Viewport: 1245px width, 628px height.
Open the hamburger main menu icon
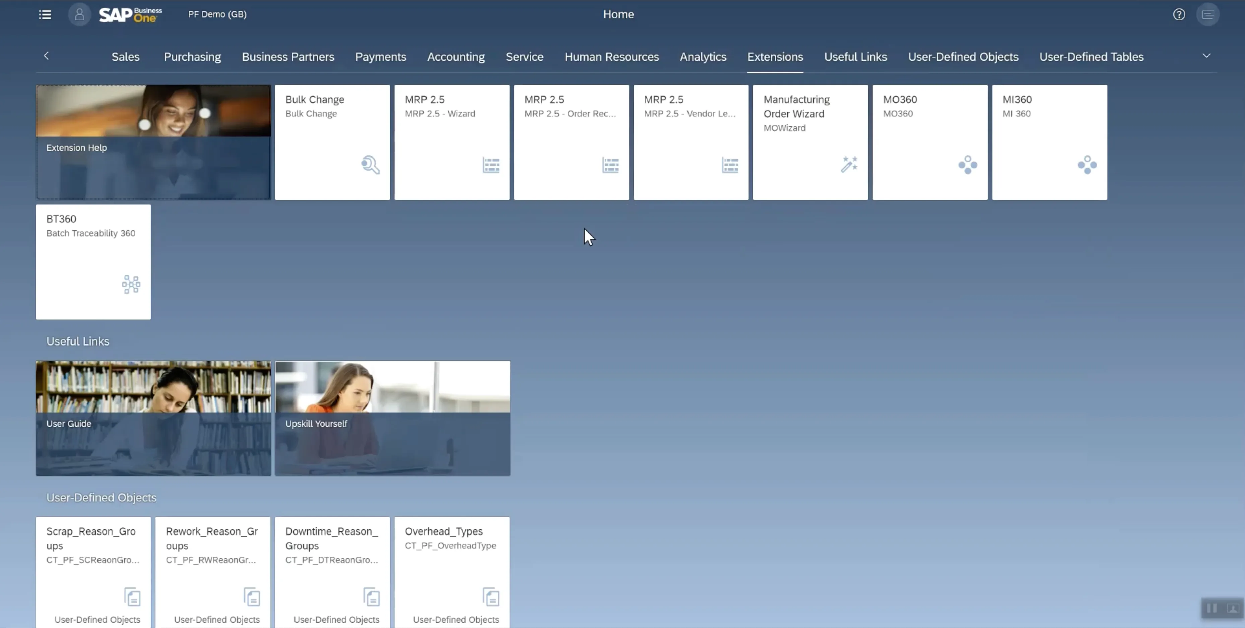[45, 14]
